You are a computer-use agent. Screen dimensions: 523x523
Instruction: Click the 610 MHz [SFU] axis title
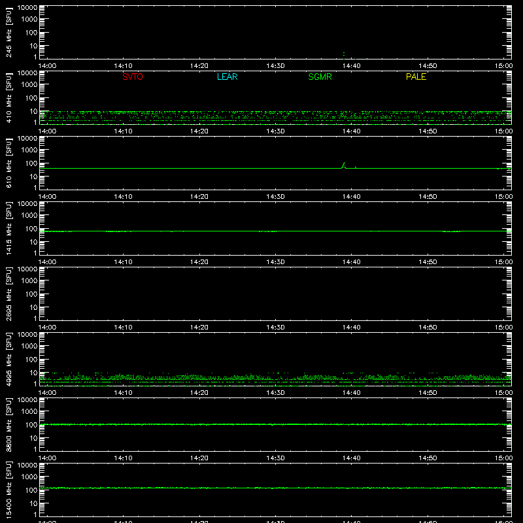point(8,163)
